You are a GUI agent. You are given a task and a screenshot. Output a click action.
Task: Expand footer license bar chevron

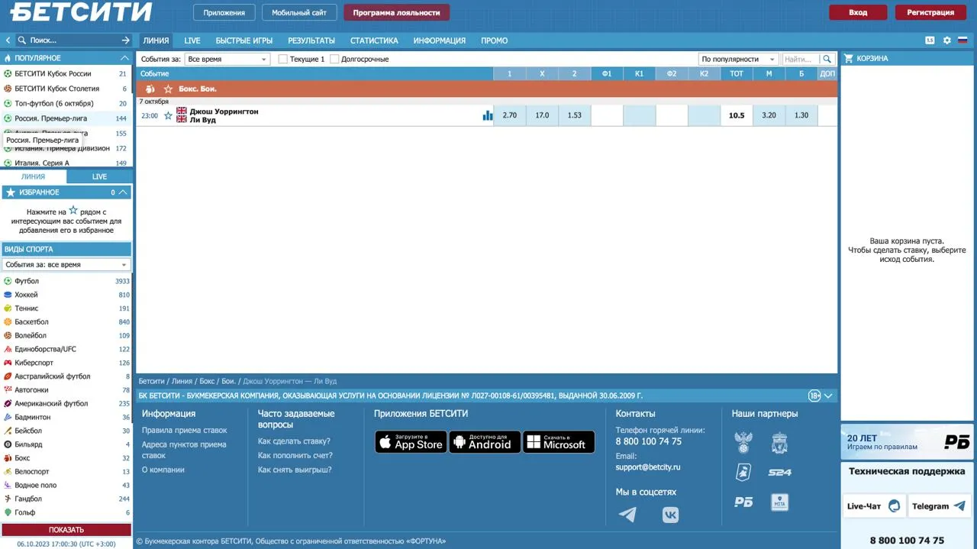[x=829, y=396]
